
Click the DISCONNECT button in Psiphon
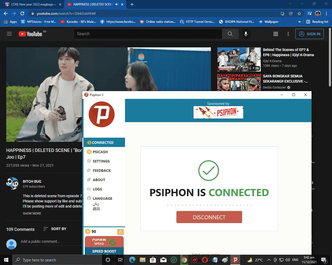point(209,217)
